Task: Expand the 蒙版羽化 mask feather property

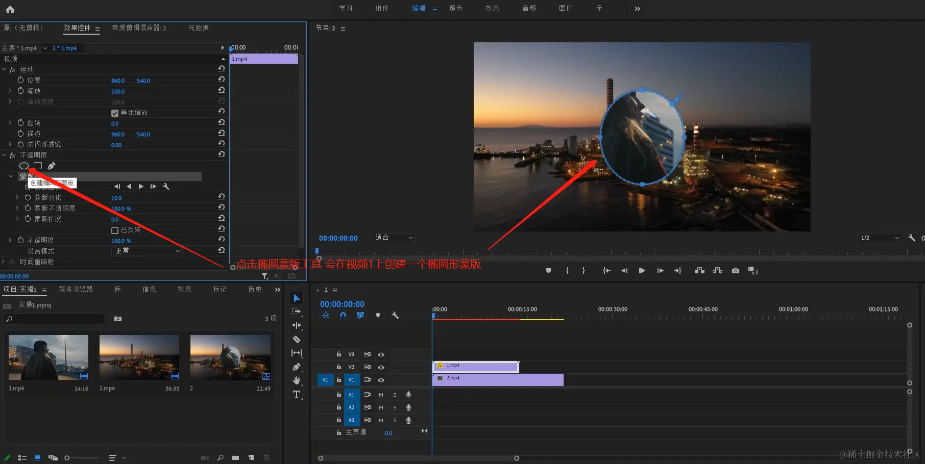Action: [17, 197]
